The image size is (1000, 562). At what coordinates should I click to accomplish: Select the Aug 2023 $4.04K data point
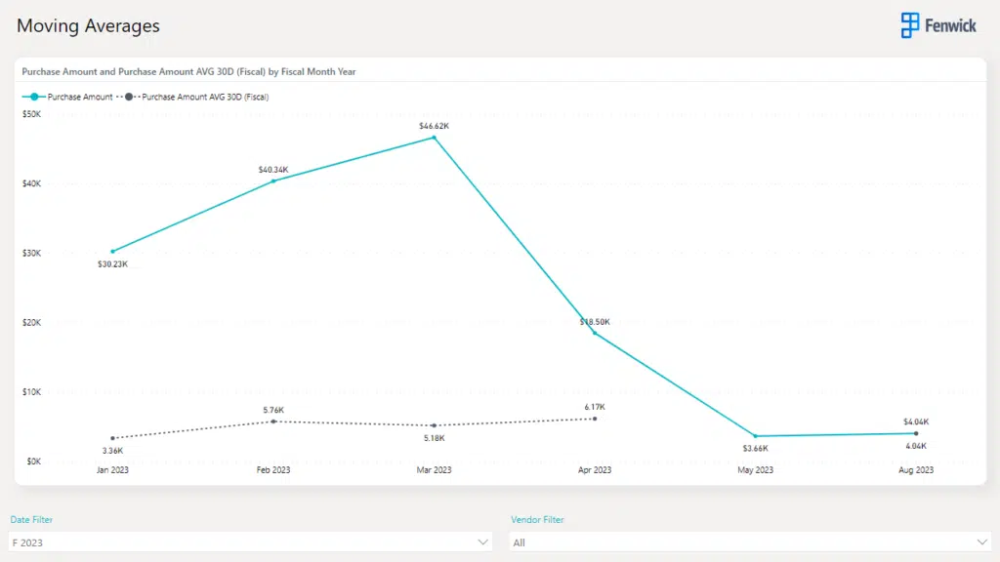click(916, 433)
